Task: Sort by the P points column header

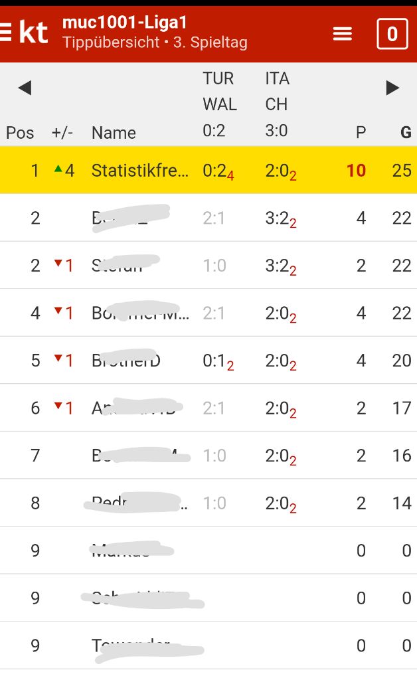Action: tap(361, 132)
